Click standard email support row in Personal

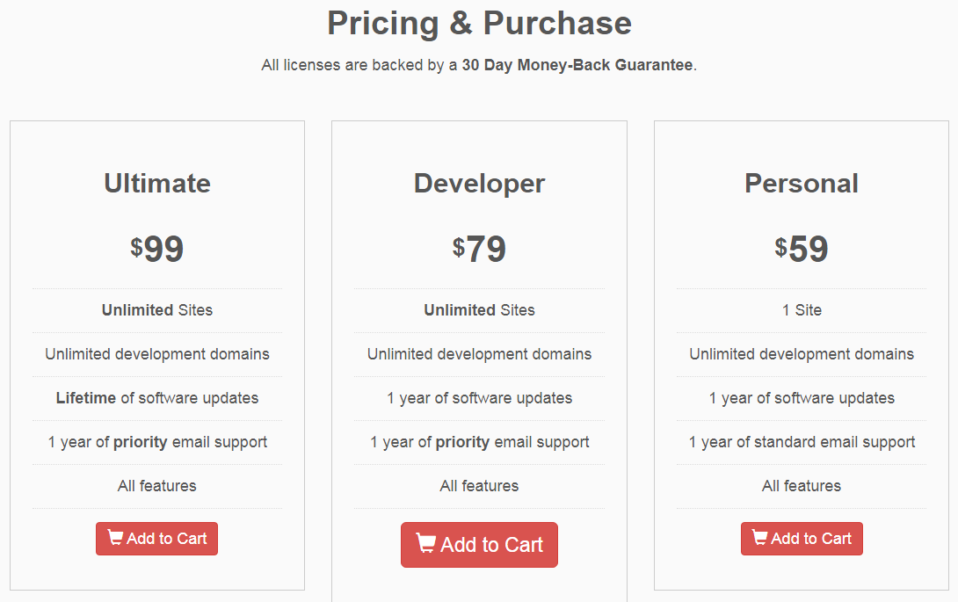tap(802, 442)
